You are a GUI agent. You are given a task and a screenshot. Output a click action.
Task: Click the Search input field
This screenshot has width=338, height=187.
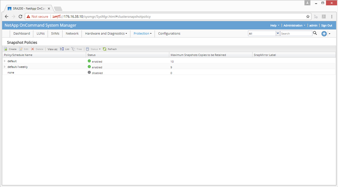tap(296, 33)
